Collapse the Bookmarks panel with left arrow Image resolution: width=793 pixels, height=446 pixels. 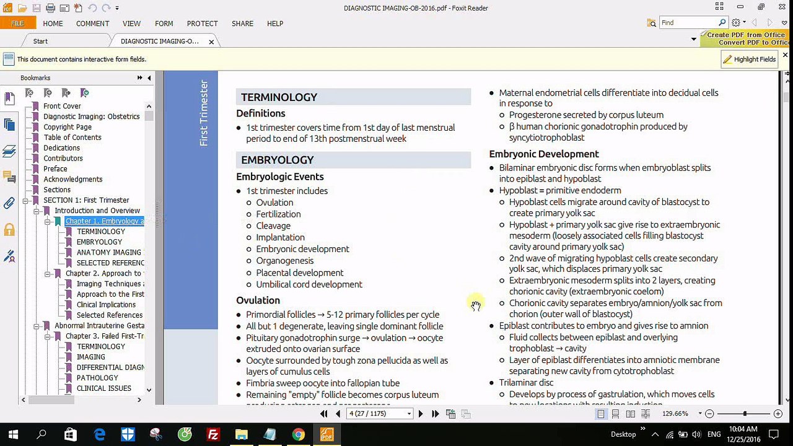click(149, 78)
